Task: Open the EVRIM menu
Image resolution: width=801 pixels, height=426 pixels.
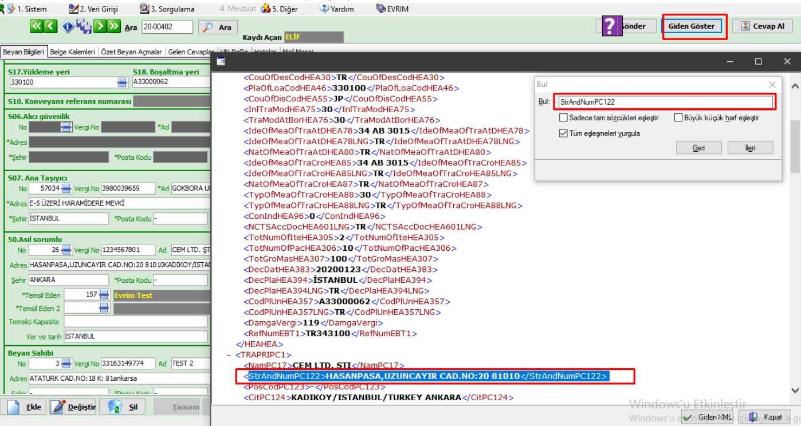Action: pos(392,9)
